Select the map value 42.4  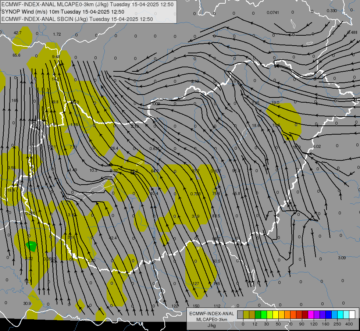click(x=113, y=238)
